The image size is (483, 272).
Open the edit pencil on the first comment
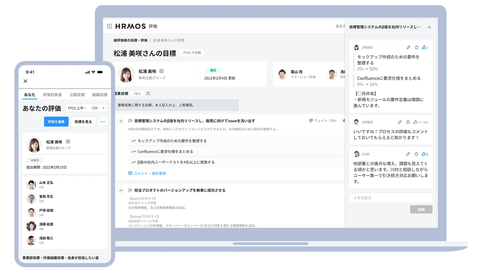coord(408,47)
